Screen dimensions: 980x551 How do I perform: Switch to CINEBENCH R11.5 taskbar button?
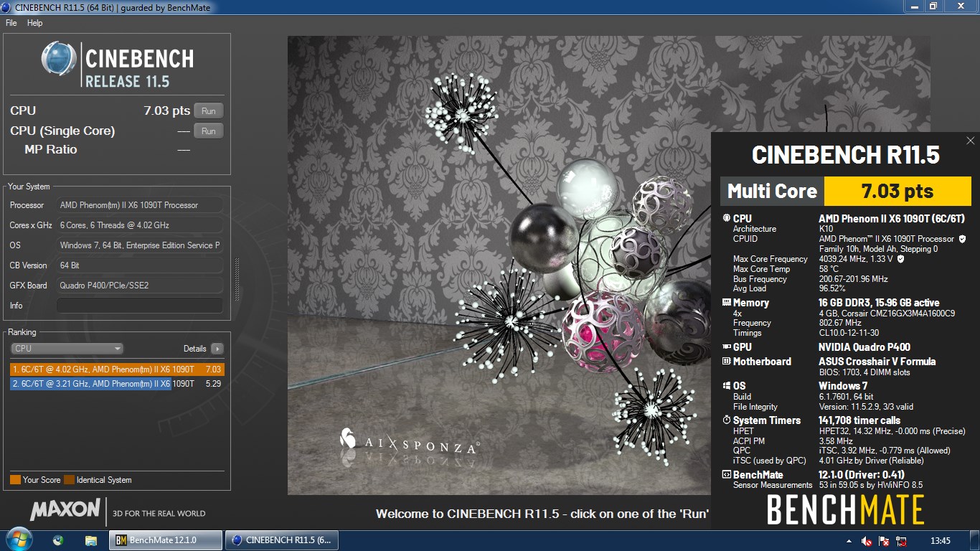[x=282, y=540]
